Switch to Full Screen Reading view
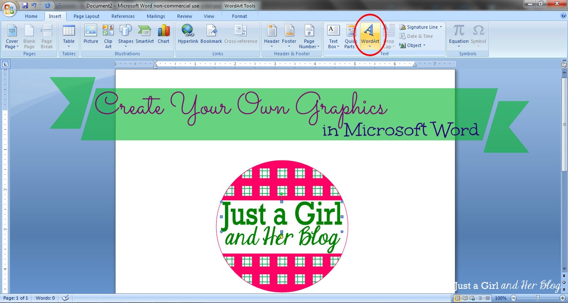568x303 pixels. coord(465,298)
